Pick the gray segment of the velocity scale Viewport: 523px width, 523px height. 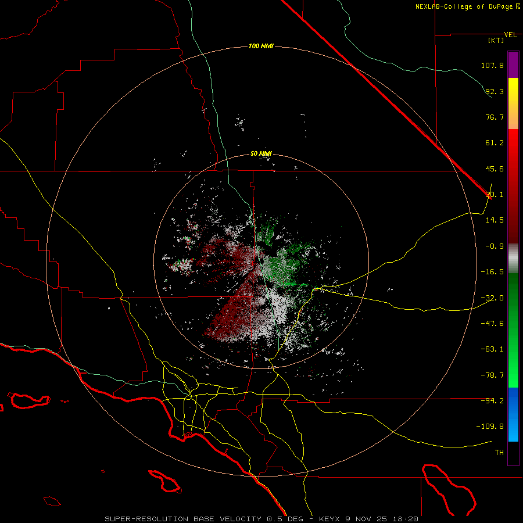pos(513,259)
